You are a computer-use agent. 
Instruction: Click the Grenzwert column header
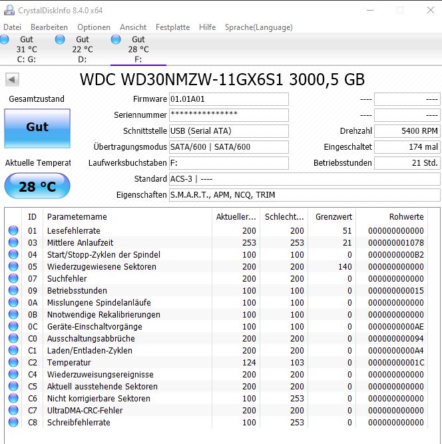pos(332,216)
